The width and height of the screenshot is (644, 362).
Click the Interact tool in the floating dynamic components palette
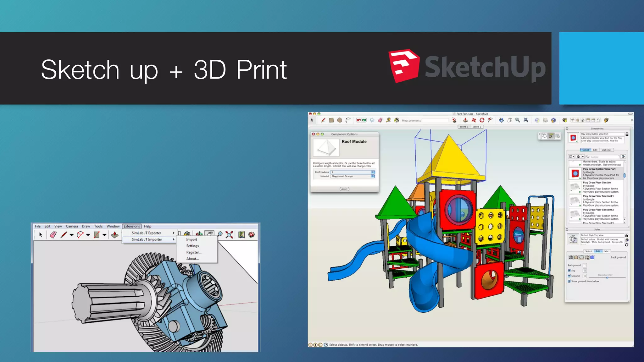click(x=544, y=136)
